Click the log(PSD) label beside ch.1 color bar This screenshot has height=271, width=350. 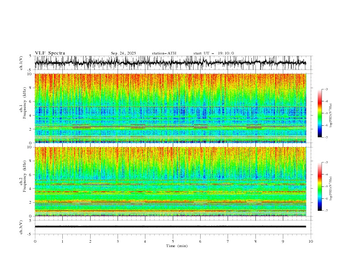(x=331, y=115)
